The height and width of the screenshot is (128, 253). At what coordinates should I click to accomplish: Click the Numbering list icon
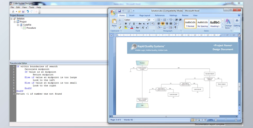pyautogui.click(x=165, y=20)
